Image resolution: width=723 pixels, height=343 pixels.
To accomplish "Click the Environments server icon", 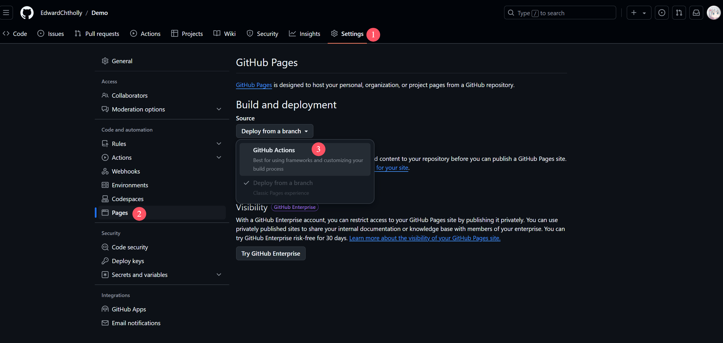I will pos(105,185).
